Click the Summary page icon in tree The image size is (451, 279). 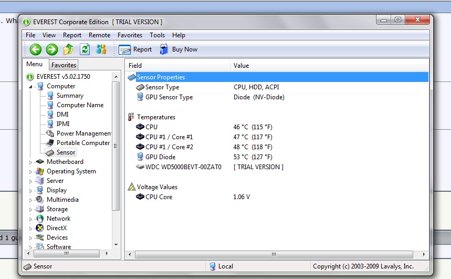coord(50,95)
